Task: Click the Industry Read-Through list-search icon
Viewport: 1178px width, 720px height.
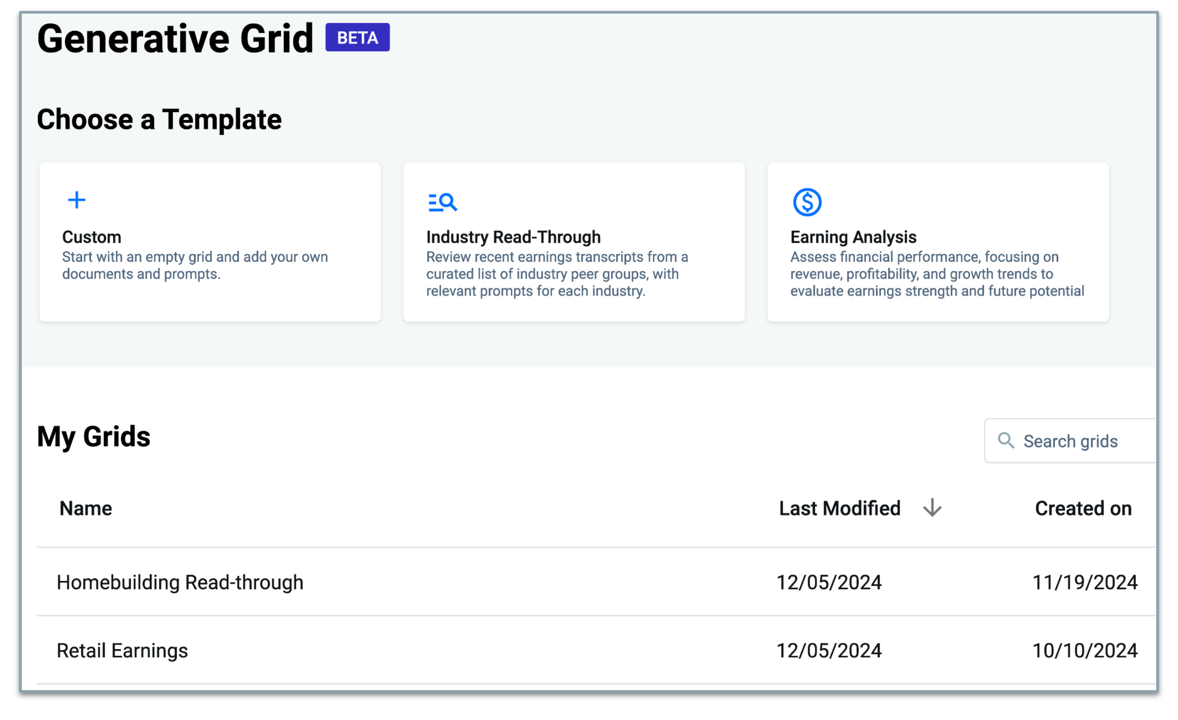Action: 442,202
